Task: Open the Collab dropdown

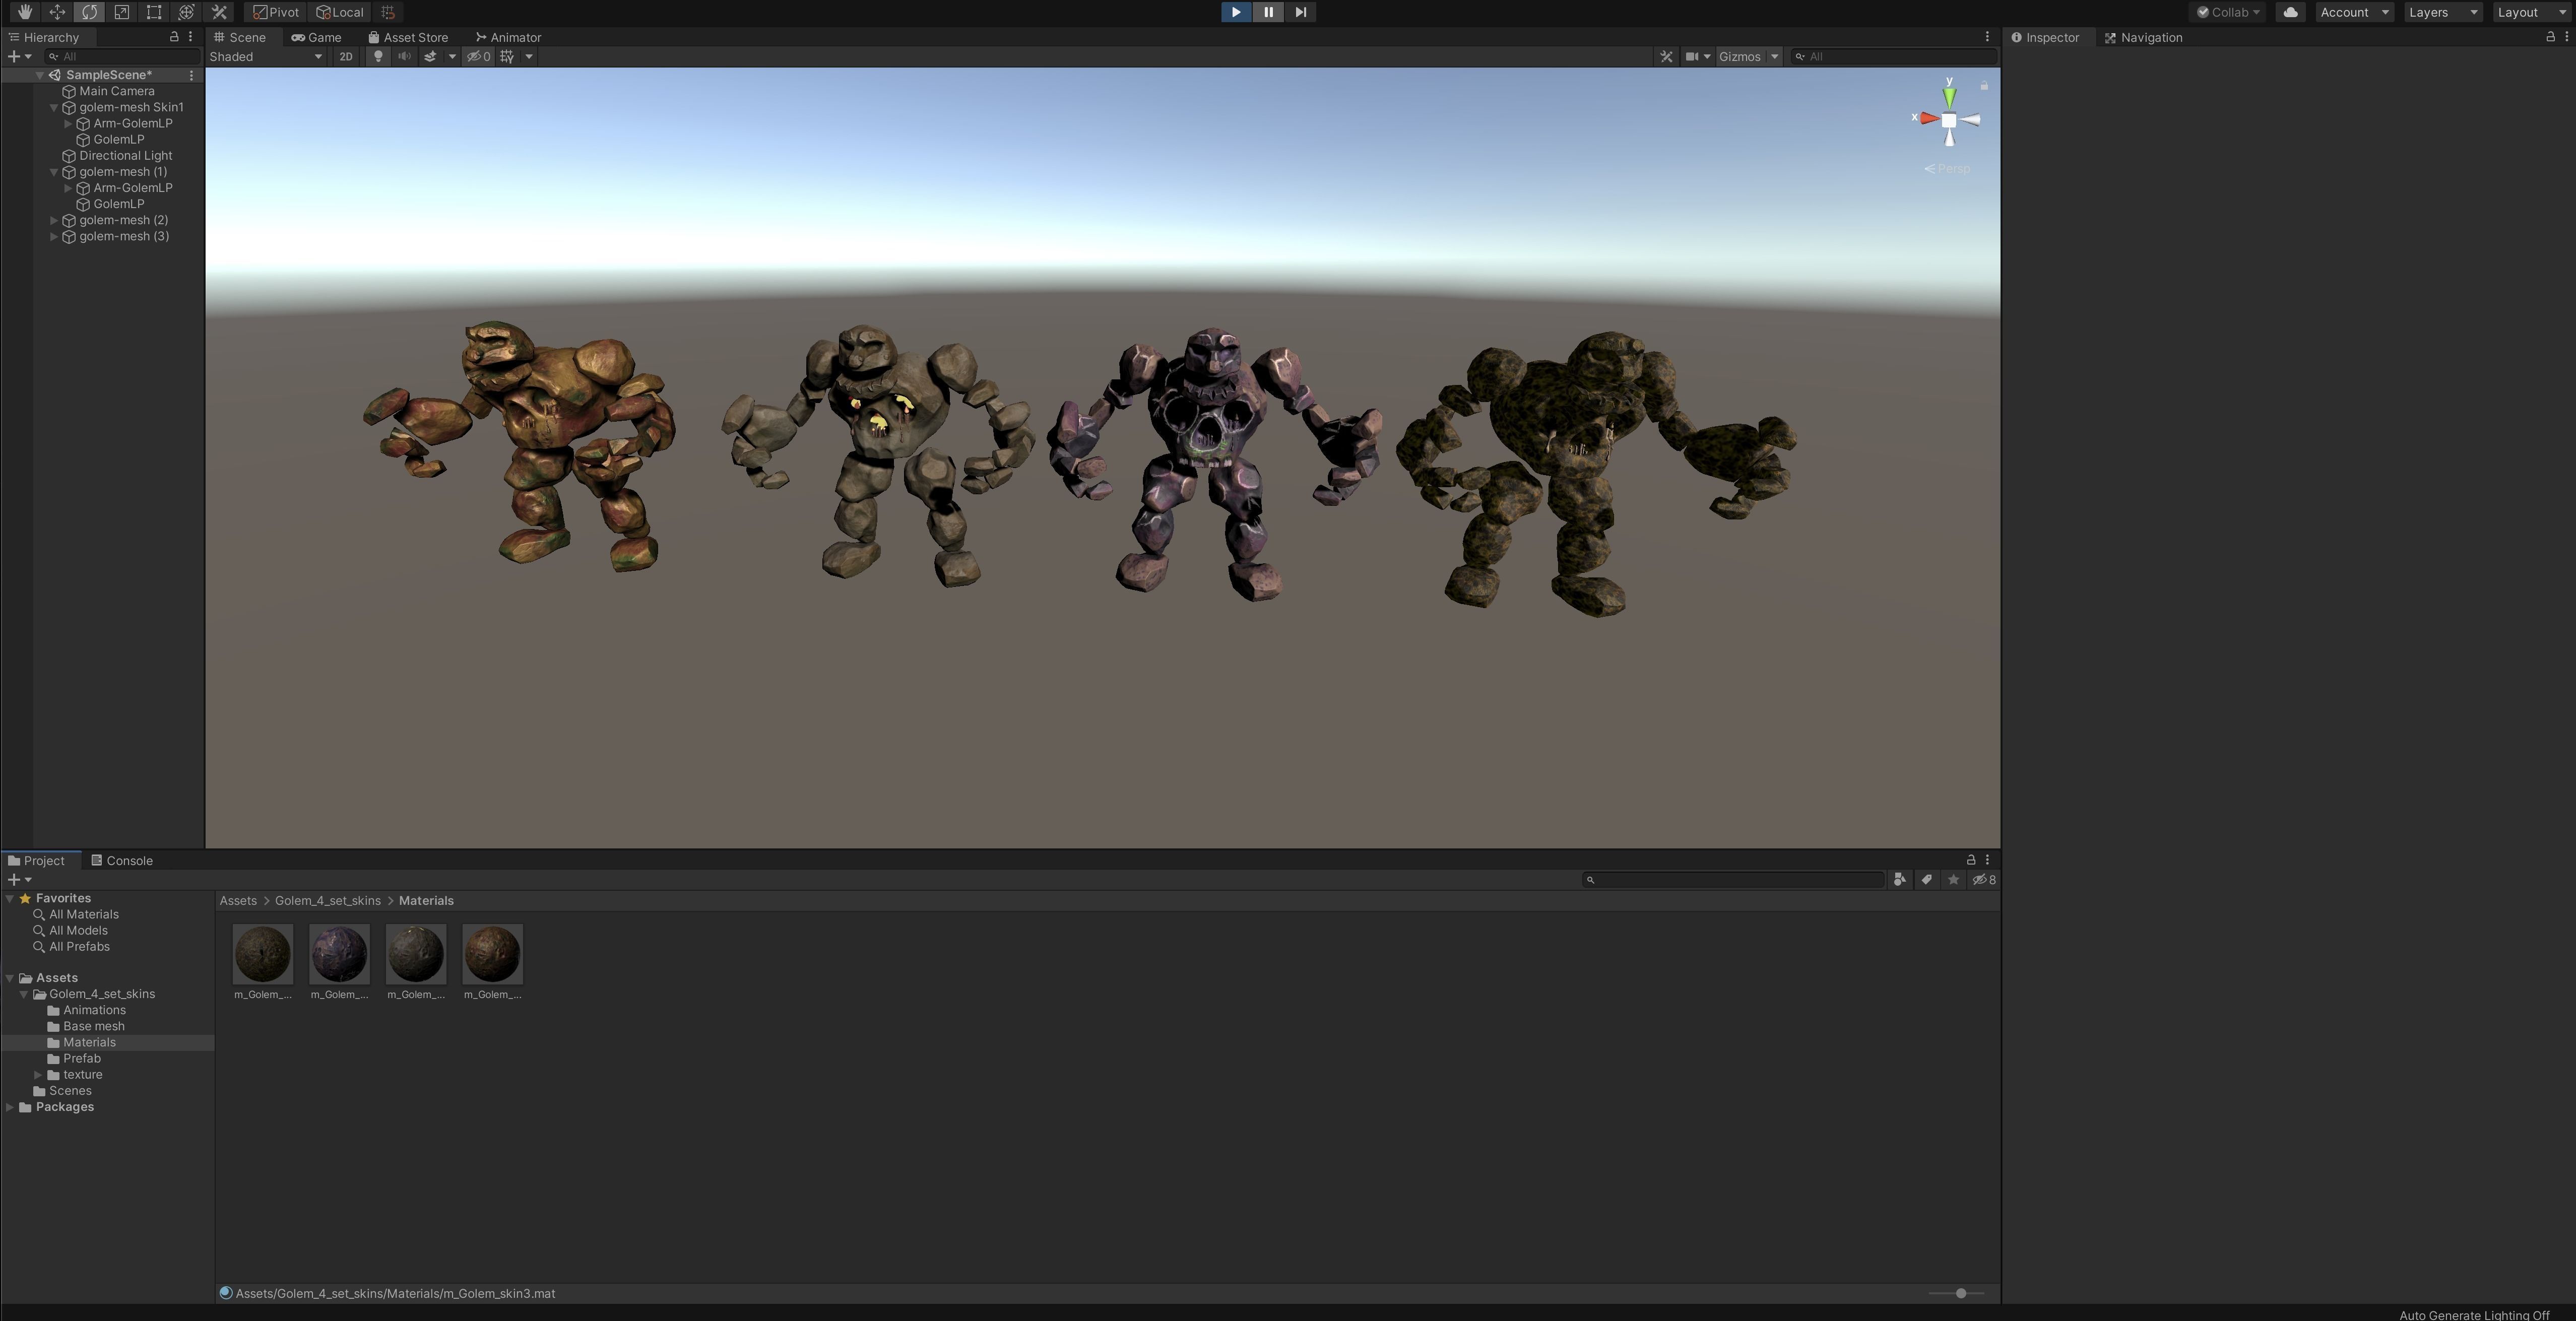Action: (2228, 12)
